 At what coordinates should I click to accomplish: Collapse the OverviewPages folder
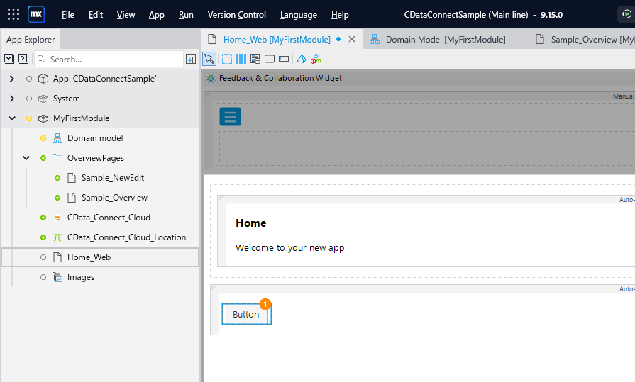(26, 158)
